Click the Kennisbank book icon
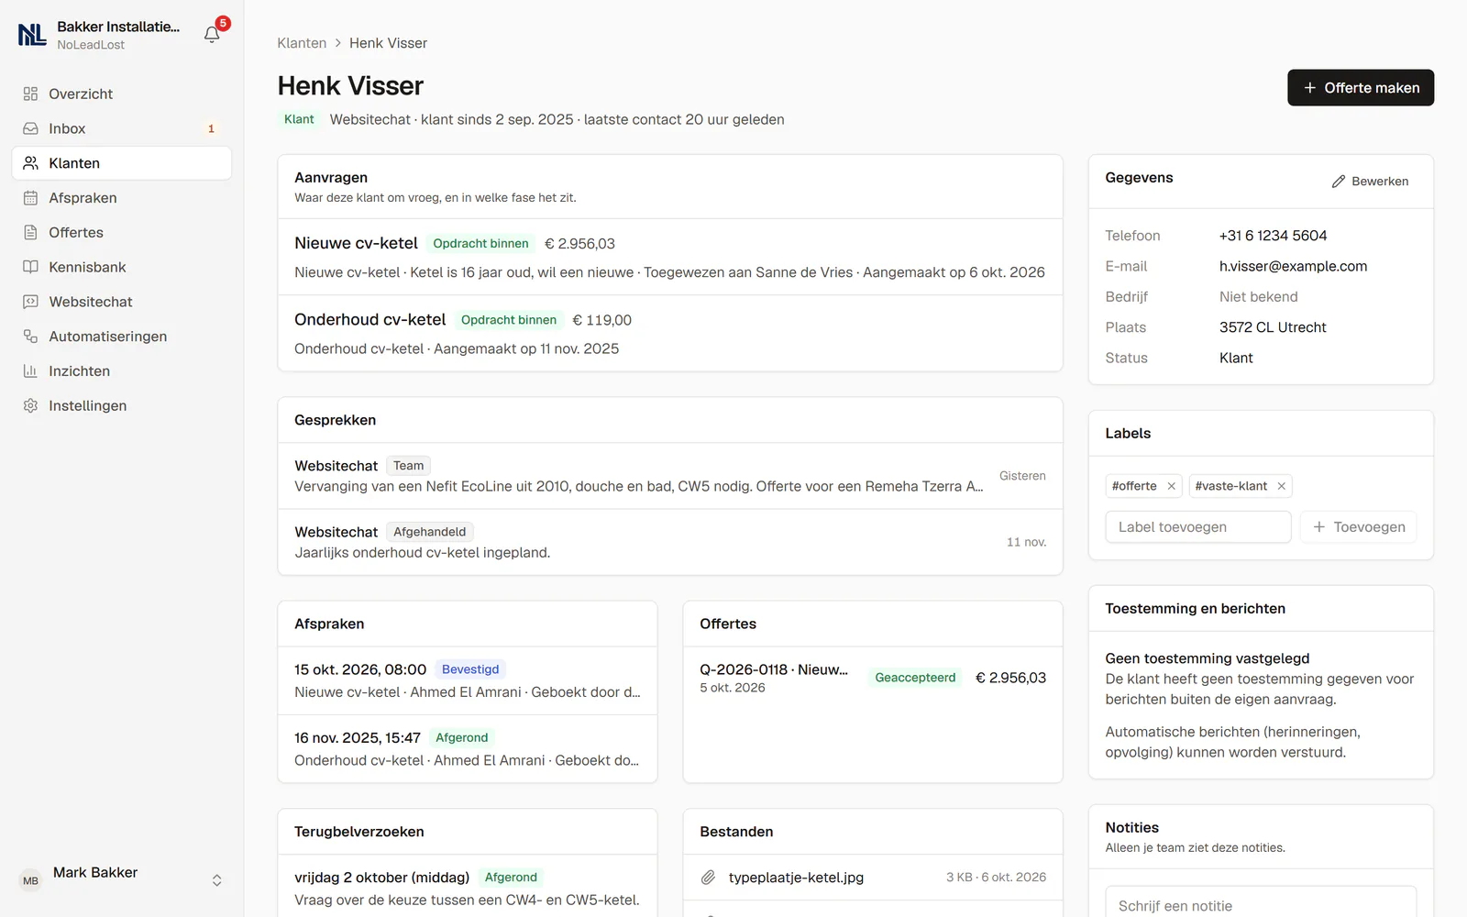 pos(30,267)
